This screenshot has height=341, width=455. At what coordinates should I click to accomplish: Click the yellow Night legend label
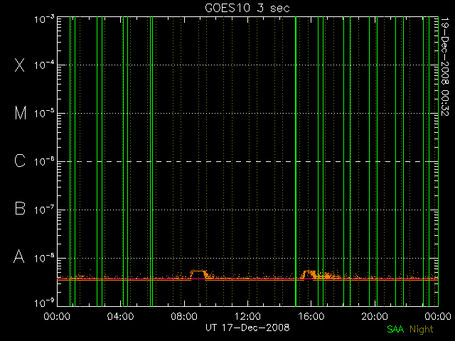[x=422, y=330]
